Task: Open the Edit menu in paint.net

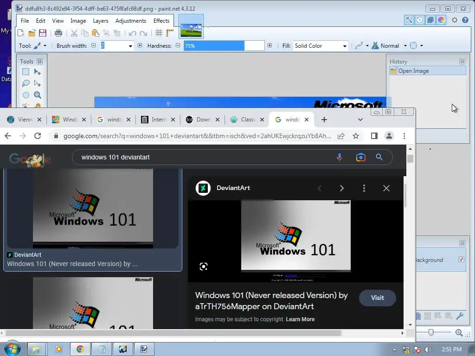Action: click(x=41, y=21)
